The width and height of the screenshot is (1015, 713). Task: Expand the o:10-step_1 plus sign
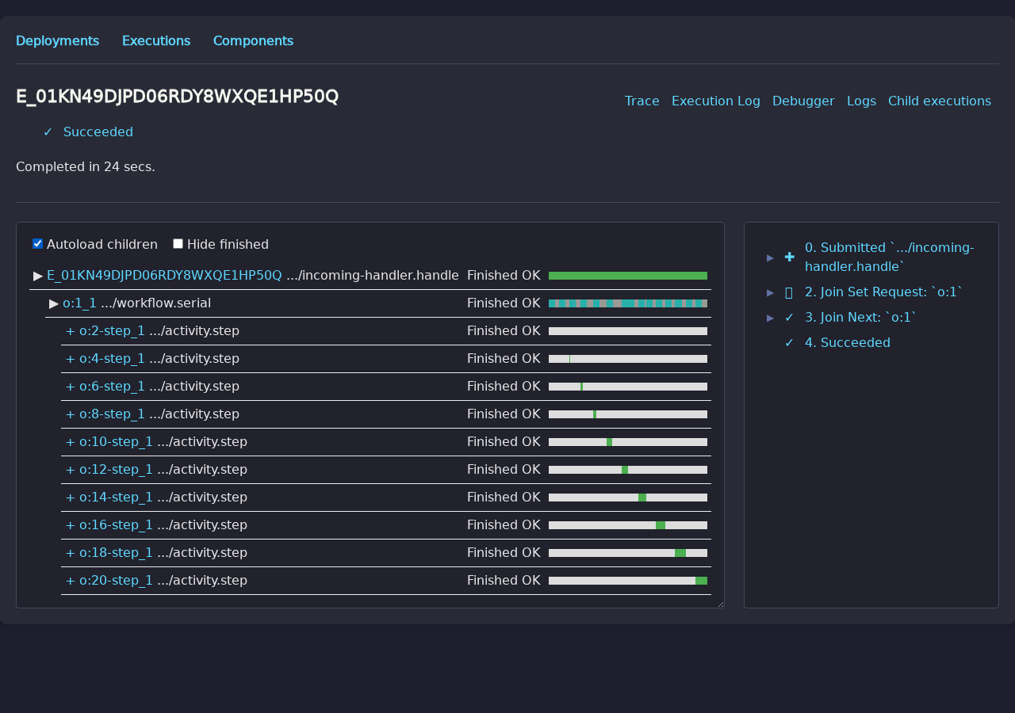70,442
